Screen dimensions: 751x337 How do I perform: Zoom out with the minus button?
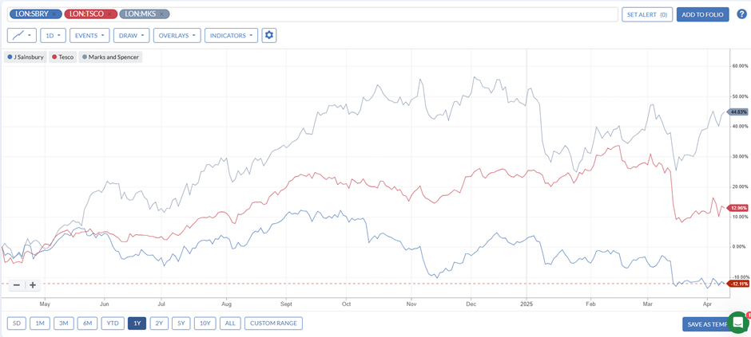tap(16, 285)
